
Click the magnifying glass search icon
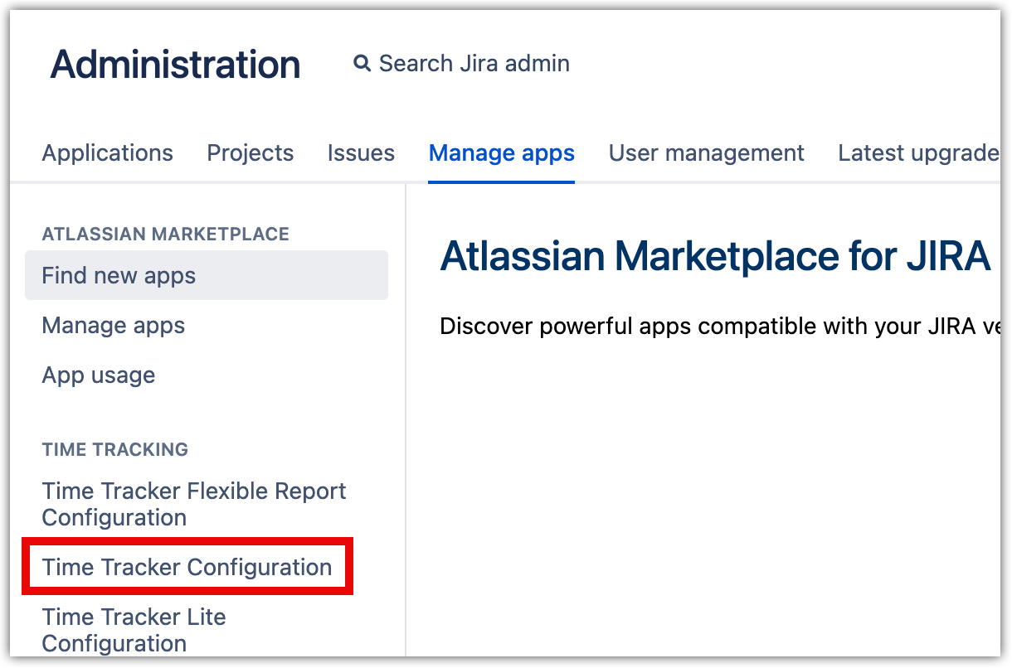[x=362, y=64]
